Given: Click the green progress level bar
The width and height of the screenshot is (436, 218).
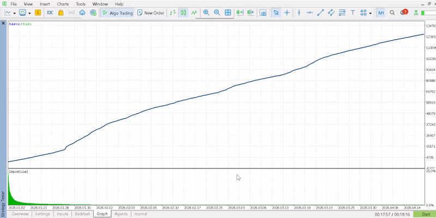Looking at the screenshot, I should [x=428, y=13].
